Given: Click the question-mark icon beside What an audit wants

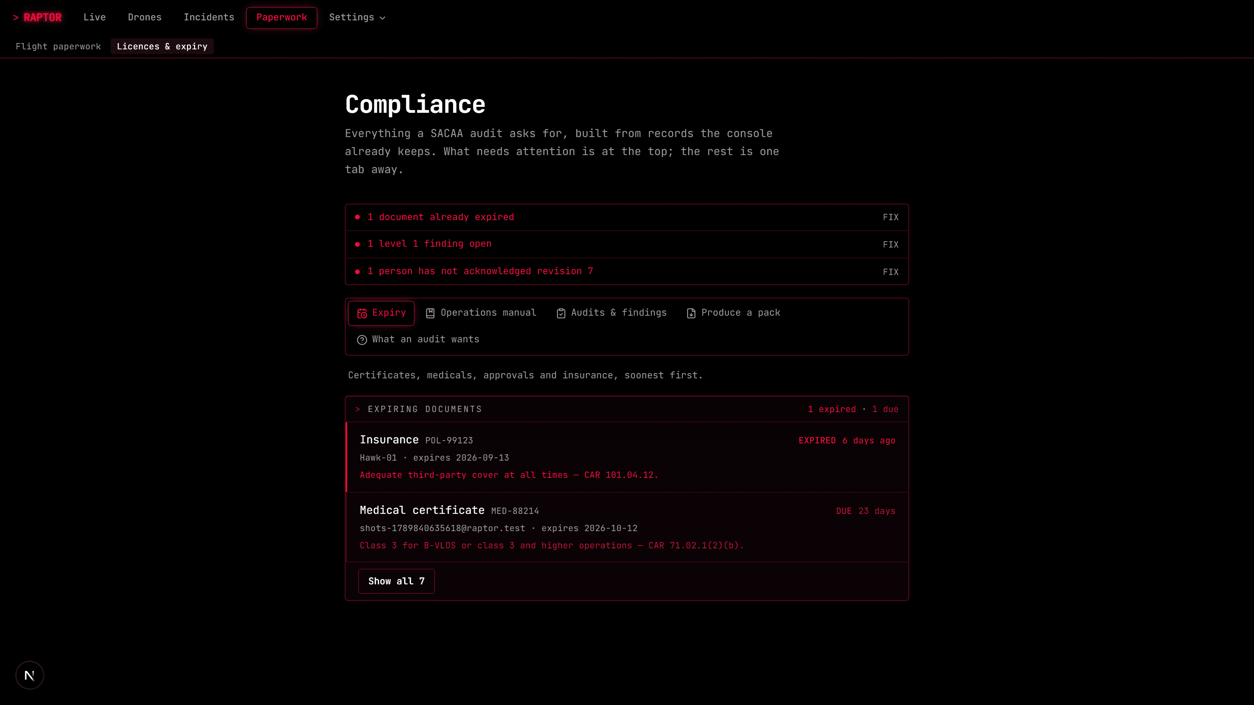Looking at the screenshot, I should point(362,340).
